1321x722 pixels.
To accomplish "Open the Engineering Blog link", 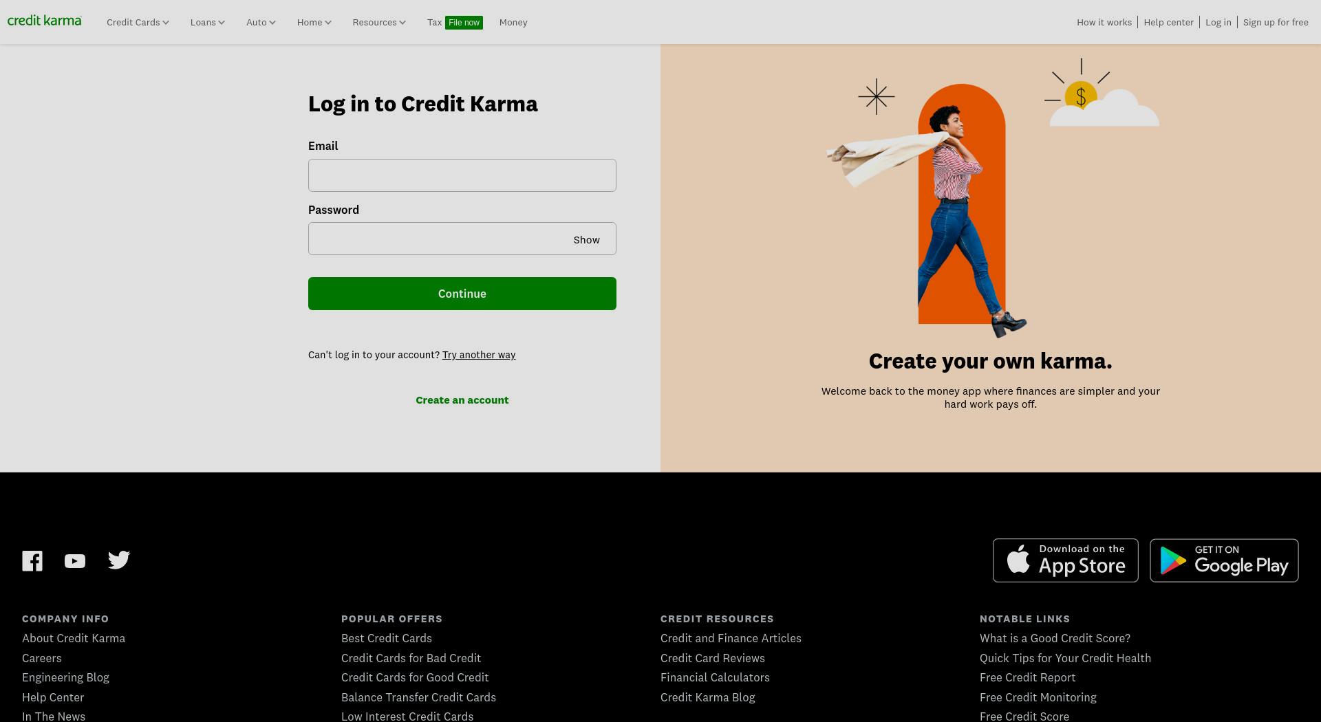I will [65, 677].
